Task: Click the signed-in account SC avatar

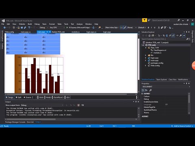Action: (193, 24)
